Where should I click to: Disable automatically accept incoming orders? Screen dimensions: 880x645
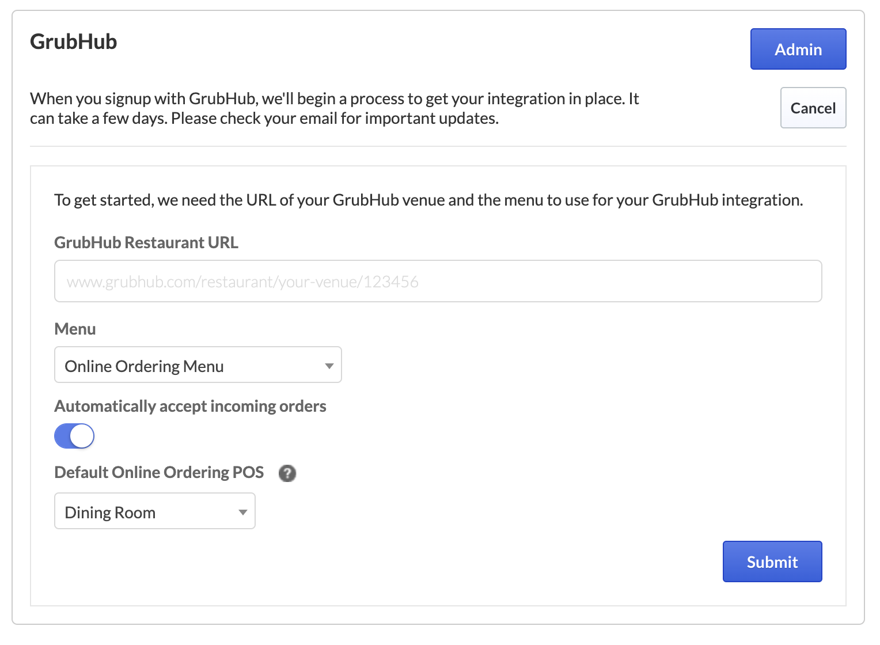(x=74, y=436)
